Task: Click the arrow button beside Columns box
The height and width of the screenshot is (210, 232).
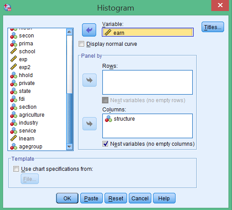Action: tap(90, 124)
